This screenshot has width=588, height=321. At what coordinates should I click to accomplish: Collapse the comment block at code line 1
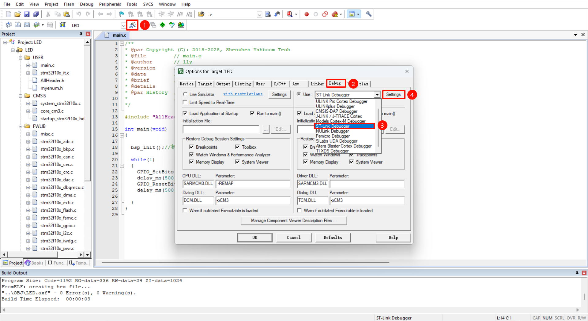click(x=122, y=43)
